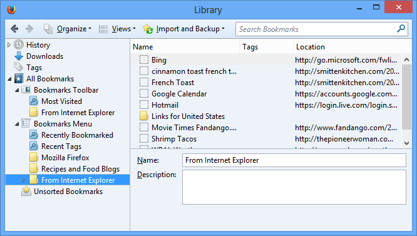417x236 pixels.
Task: Click the Google Calendar bookmark placeholder icon
Action: [x=144, y=93]
